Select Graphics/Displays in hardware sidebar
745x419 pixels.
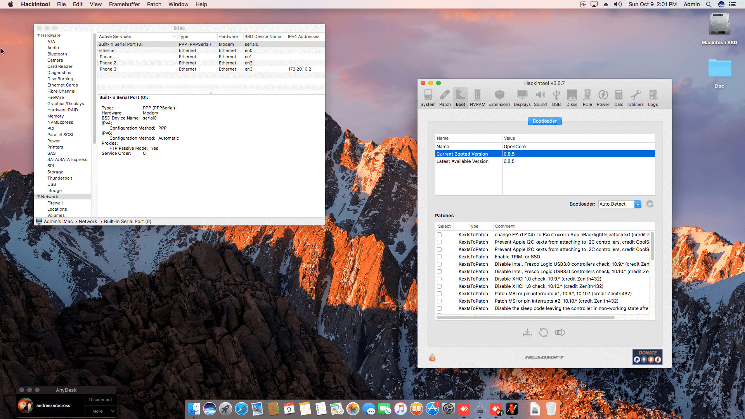click(x=66, y=104)
